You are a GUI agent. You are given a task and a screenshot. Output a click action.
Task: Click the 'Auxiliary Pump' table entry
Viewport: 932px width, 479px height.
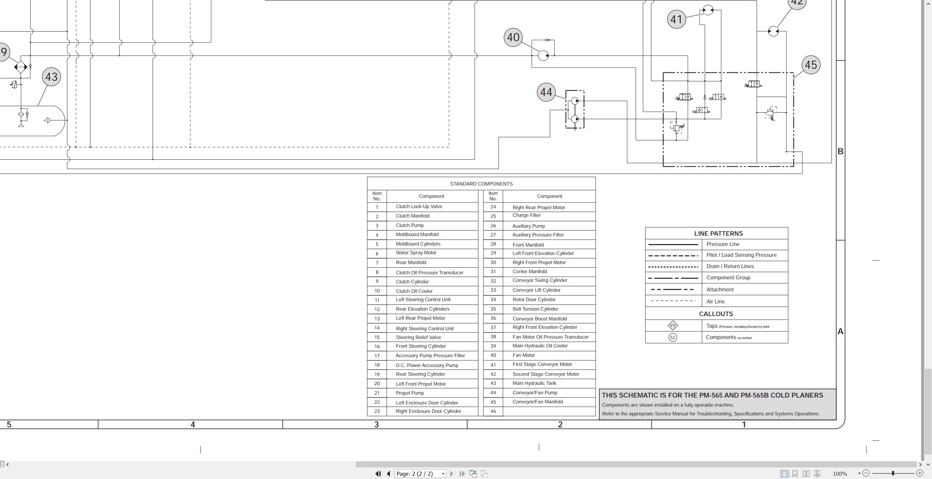pyautogui.click(x=529, y=226)
